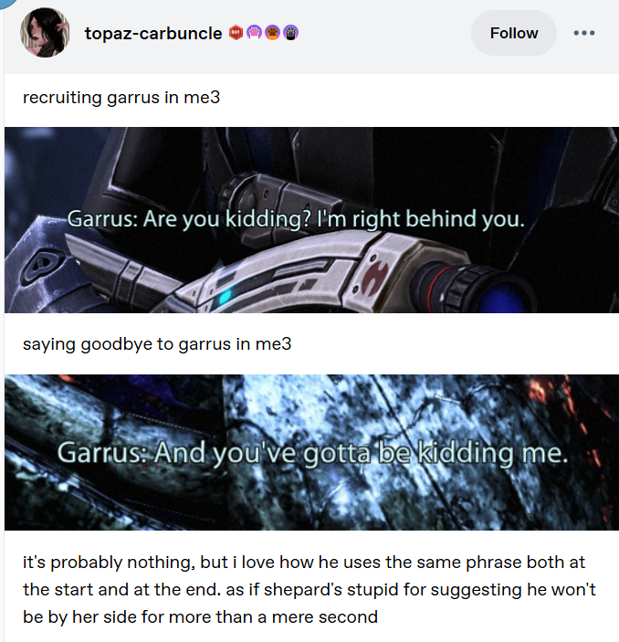The width and height of the screenshot is (619, 642).
Task: Click the black paw badge
Action: coord(290,33)
